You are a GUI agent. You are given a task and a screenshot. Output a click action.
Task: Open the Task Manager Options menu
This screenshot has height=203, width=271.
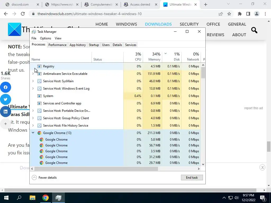point(46,38)
